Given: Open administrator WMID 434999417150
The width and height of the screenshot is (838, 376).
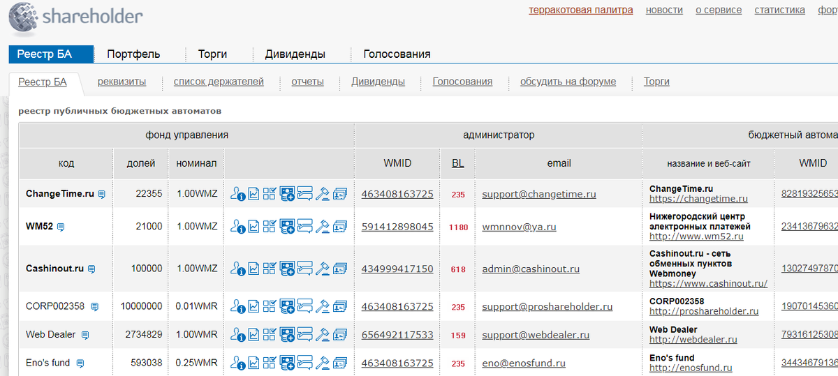Looking at the screenshot, I should [397, 269].
